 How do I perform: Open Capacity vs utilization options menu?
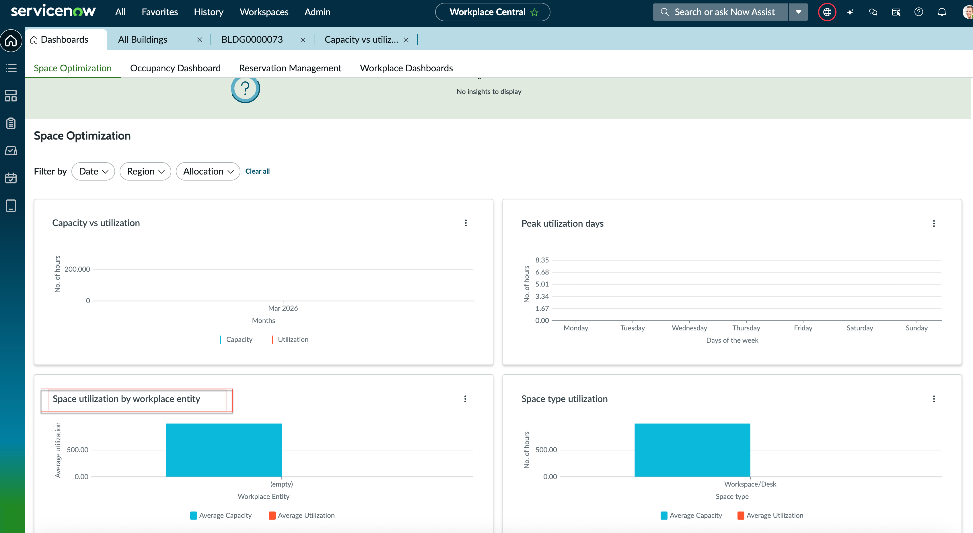click(x=466, y=223)
